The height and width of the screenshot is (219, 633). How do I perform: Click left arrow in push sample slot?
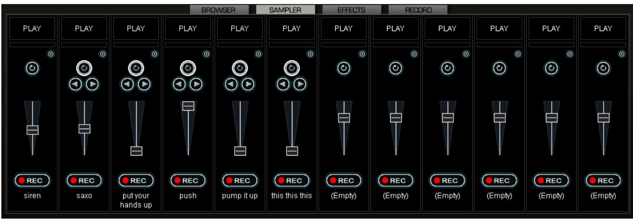179,84
